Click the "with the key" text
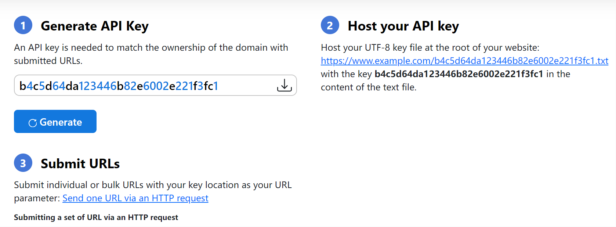Image resolution: width=616 pixels, height=227 pixels. [x=346, y=74]
